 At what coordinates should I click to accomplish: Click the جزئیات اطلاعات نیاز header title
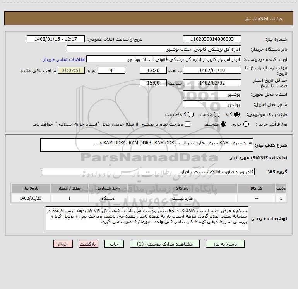(x=264, y=19)
